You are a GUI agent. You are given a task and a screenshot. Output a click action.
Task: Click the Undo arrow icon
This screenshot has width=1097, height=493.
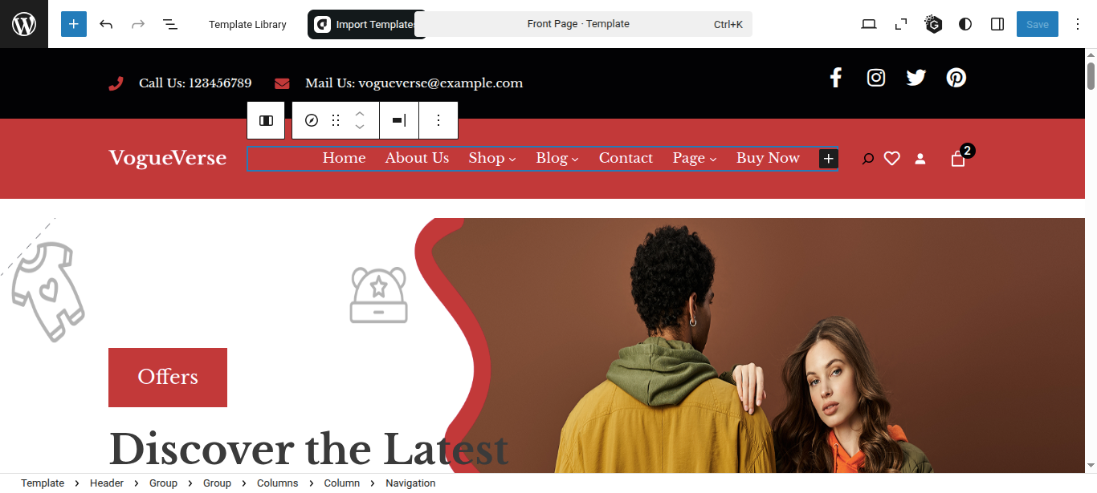(x=106, y=24)
